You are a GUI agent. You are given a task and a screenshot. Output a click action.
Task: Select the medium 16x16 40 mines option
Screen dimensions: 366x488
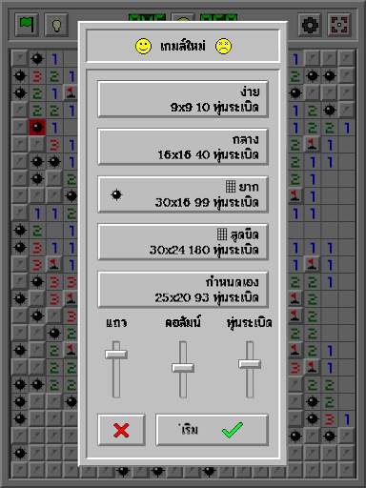coord(183,147)
